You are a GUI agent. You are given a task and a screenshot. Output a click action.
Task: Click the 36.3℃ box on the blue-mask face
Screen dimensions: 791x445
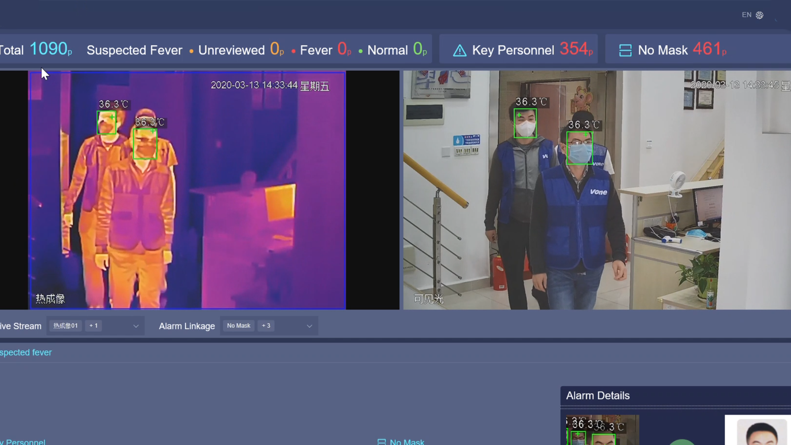pos(580,148)
